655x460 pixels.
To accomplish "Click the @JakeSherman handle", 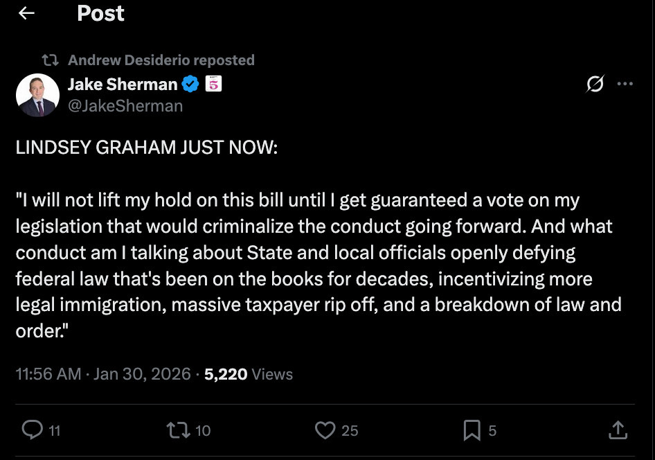I will point(125,106).
